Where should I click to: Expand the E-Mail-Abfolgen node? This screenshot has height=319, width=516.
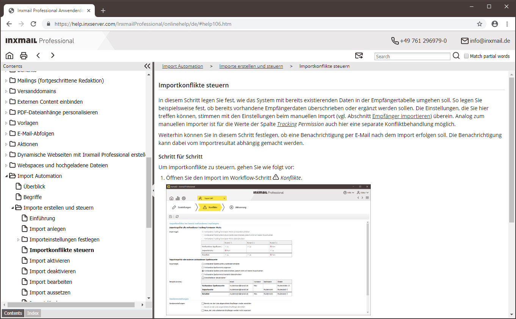click(x=6, y=134)
